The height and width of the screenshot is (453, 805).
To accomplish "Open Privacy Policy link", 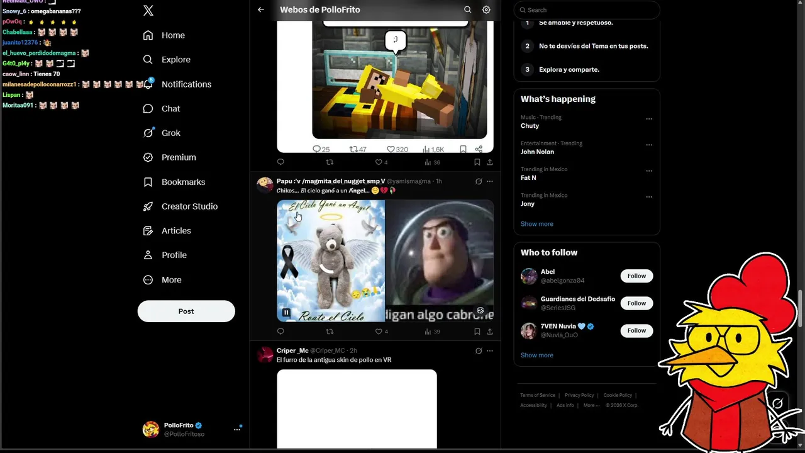I will pos(579,395).
